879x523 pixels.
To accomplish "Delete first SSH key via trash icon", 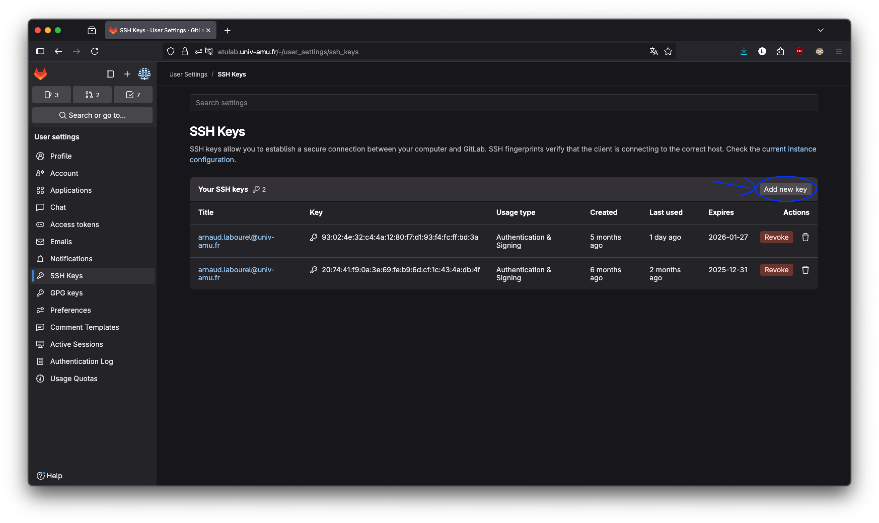I will point(805,237).
